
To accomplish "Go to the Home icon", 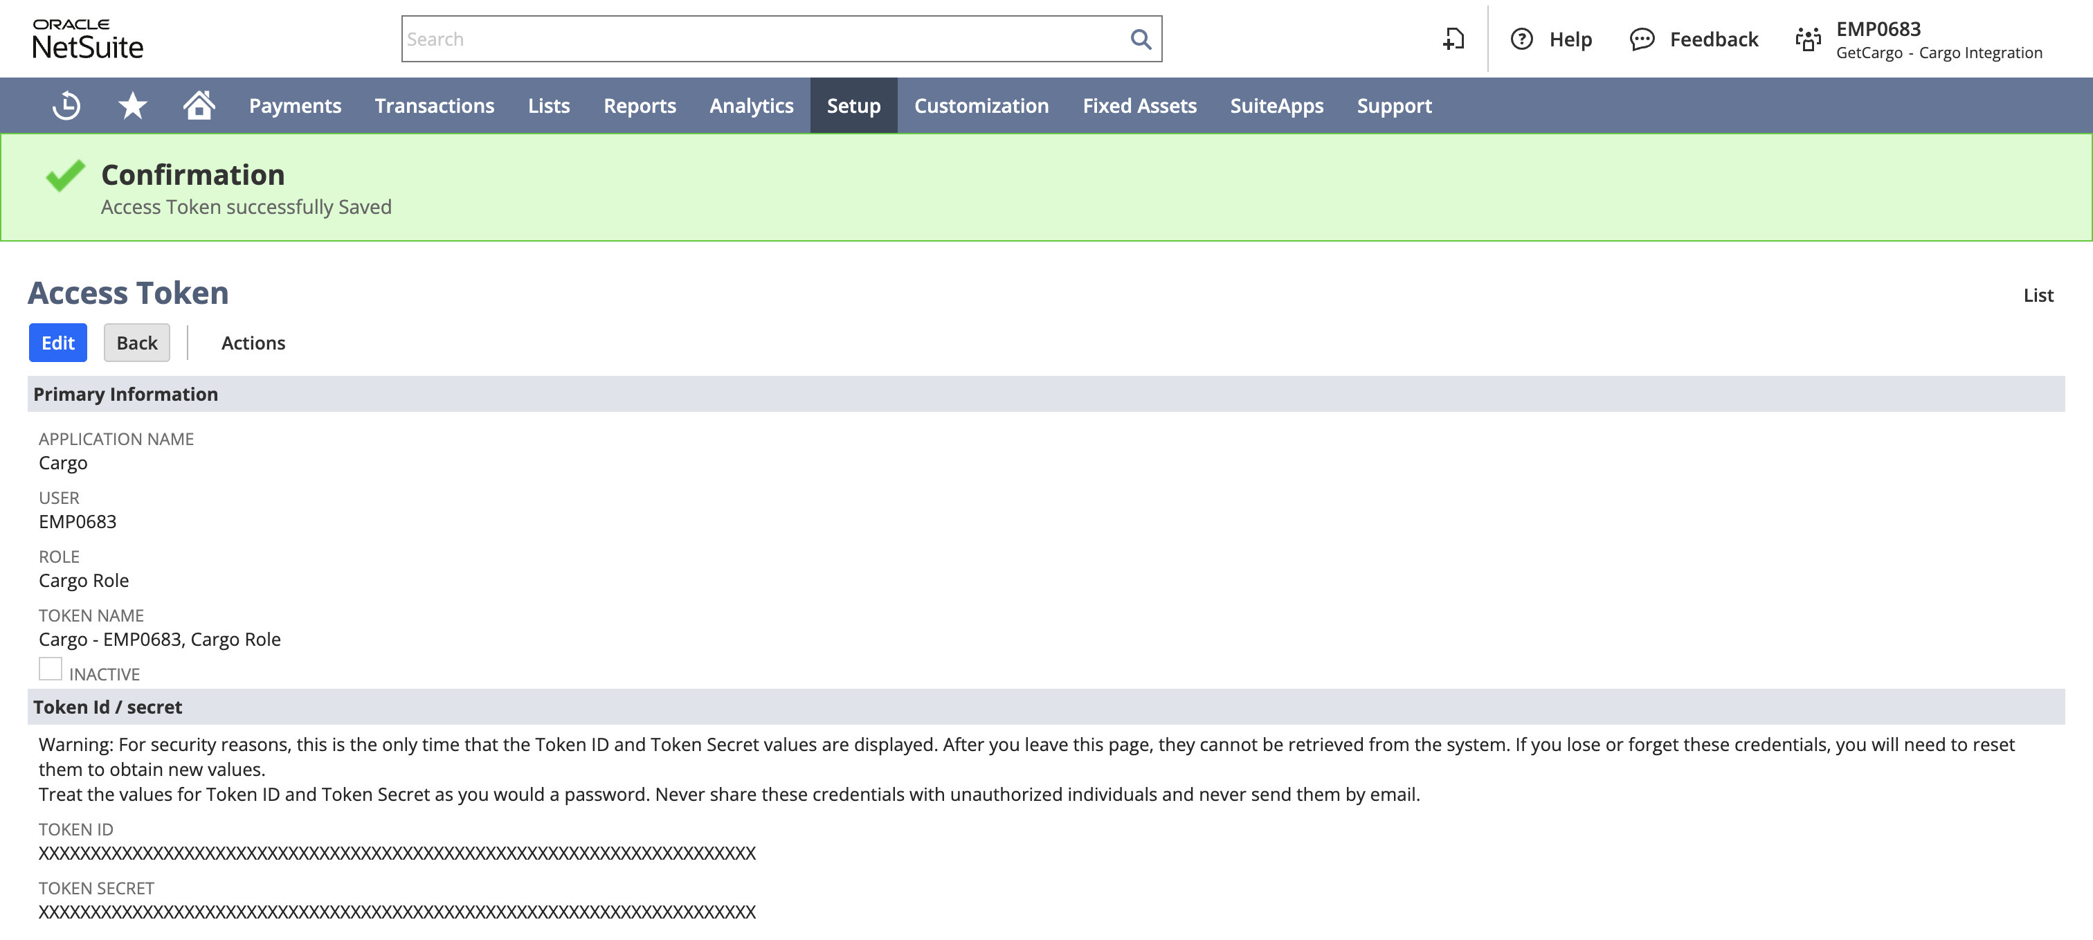I will (x=198, y=105).
